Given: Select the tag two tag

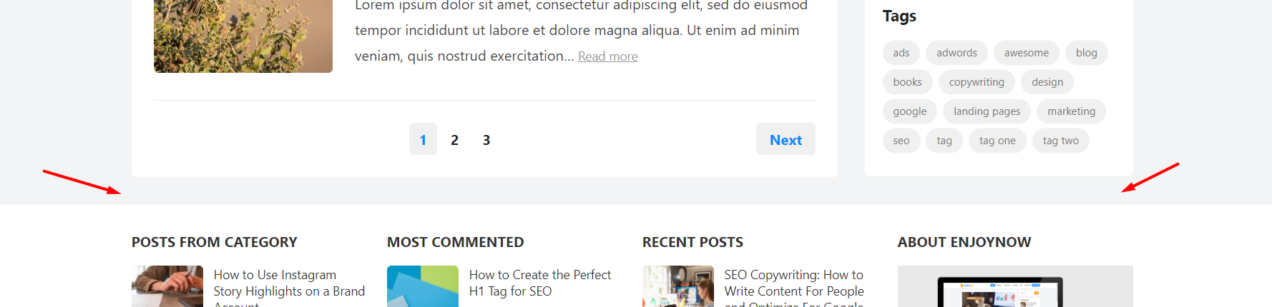Looking at the screenshot, I should click(1060, 141).
